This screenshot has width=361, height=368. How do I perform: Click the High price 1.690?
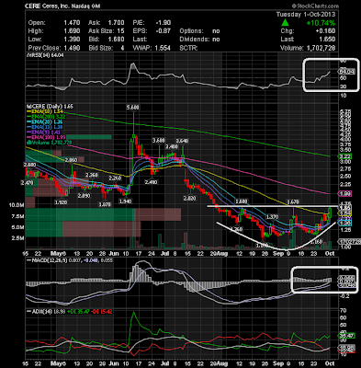[x=72, y=31]
